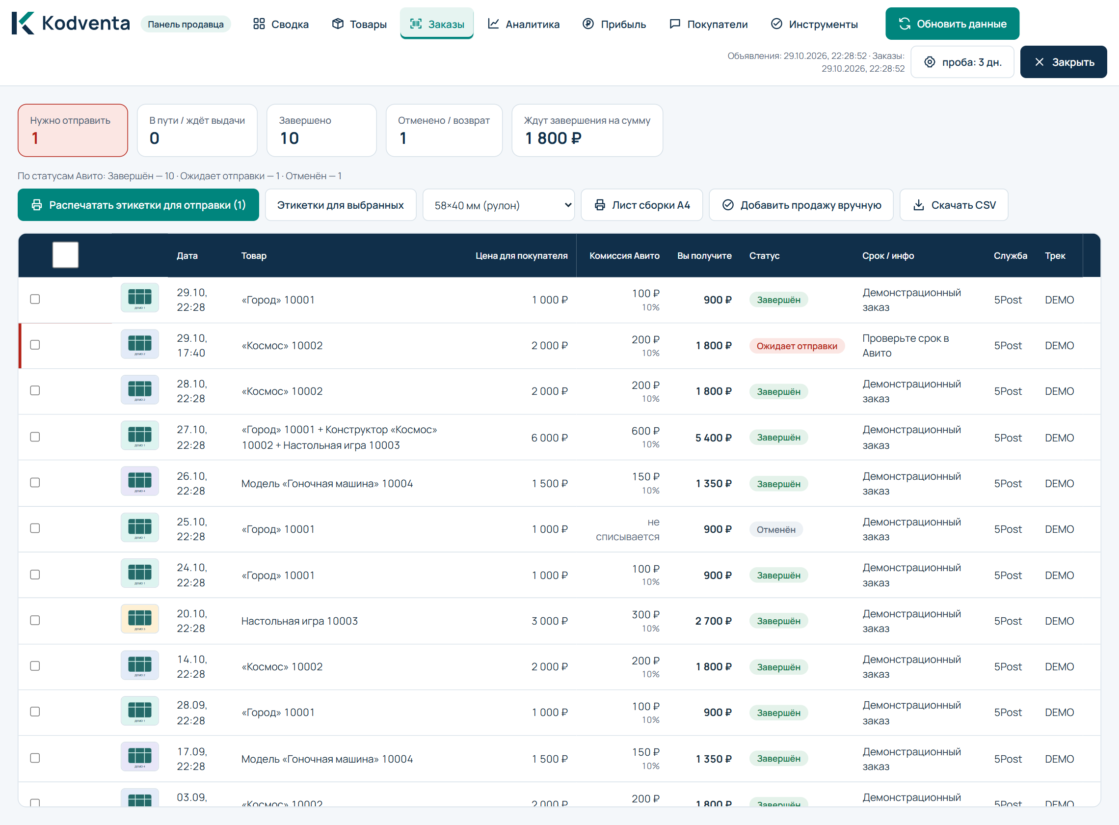Click the Отменён status badge

[x=775, y=529]
